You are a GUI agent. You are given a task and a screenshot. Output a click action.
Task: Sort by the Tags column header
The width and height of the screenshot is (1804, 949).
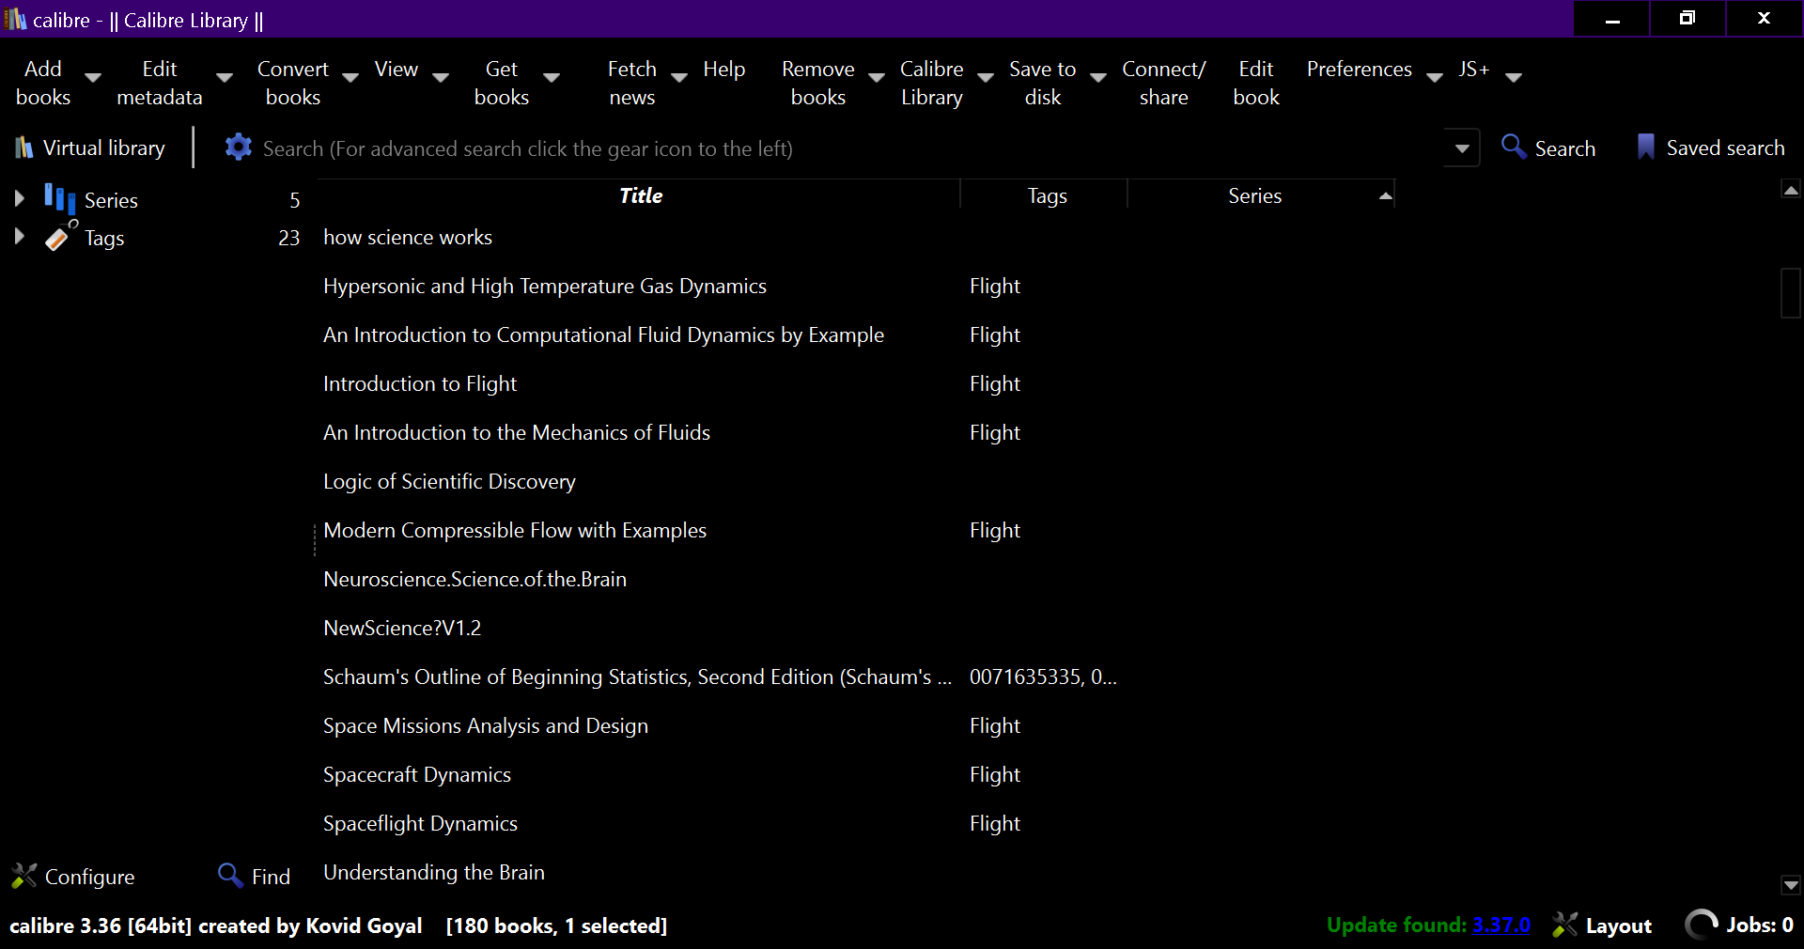click(1046, 195)
